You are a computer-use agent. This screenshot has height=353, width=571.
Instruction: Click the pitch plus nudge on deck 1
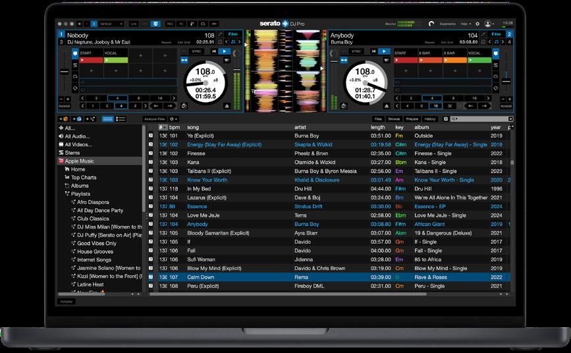[68, 99]
